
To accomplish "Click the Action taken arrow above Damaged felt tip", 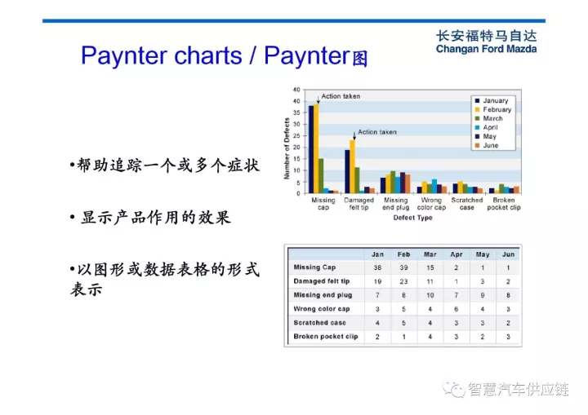I will click(x=353, y=135).
